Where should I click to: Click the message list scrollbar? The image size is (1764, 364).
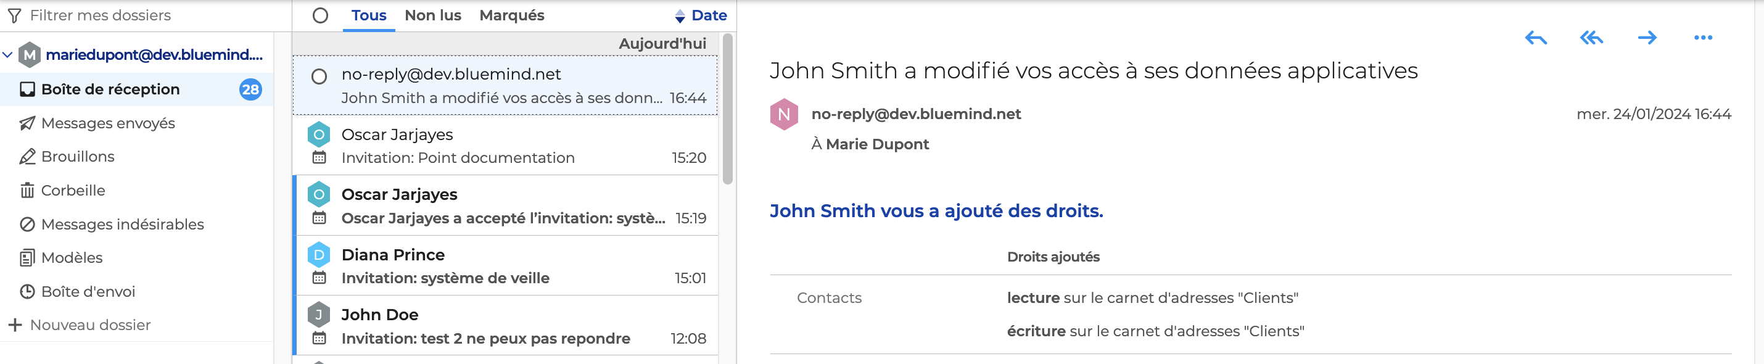click(x=727, y=110)
